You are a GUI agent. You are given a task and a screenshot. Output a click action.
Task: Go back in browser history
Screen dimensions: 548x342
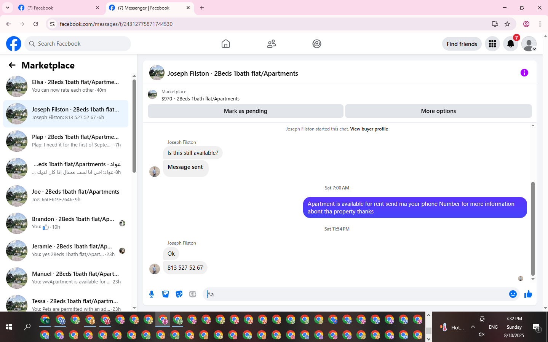point(8,24)
